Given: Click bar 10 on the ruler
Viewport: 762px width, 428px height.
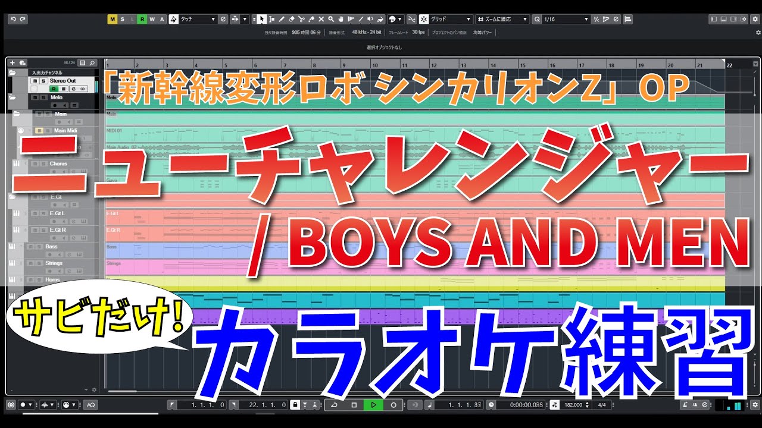Looking at the screenshot, I should [375, 65].
